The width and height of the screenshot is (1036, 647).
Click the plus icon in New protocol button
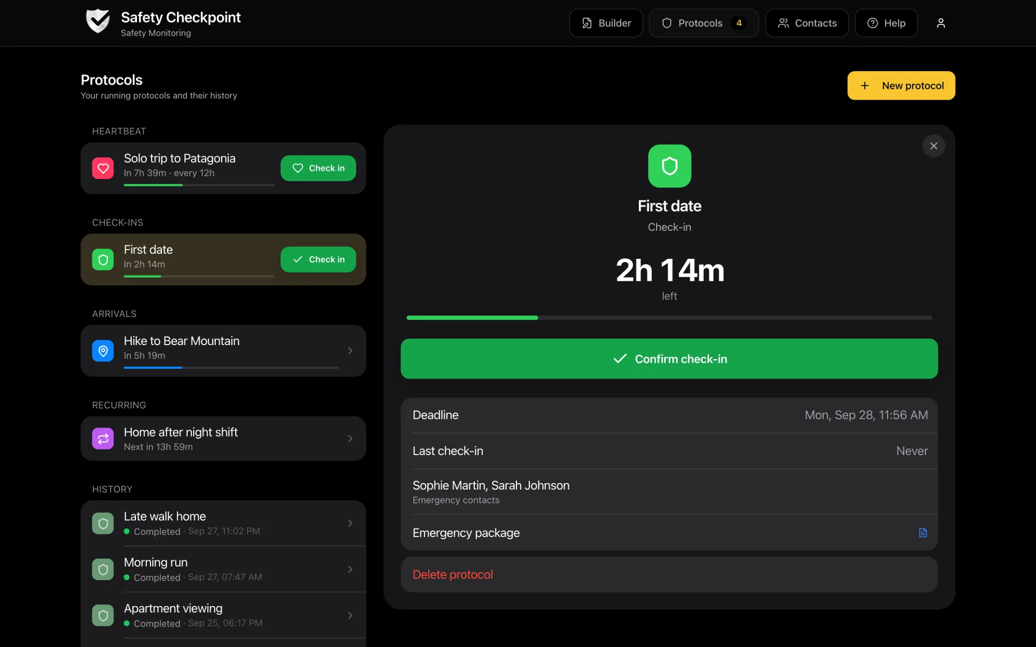coord(864,86)
